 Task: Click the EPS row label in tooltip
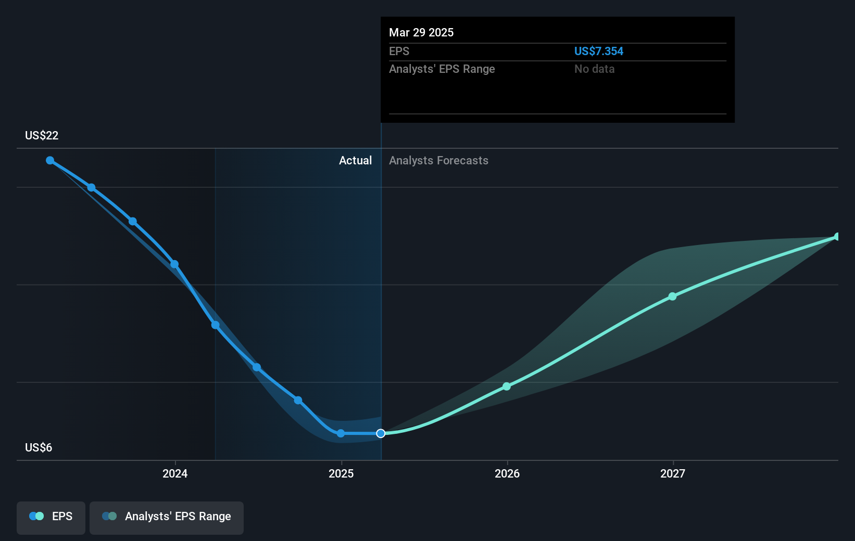tap(399, 51)
